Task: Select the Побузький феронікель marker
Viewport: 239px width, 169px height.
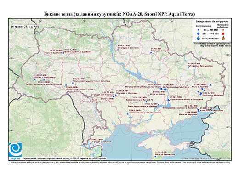Action: [114, 97]
